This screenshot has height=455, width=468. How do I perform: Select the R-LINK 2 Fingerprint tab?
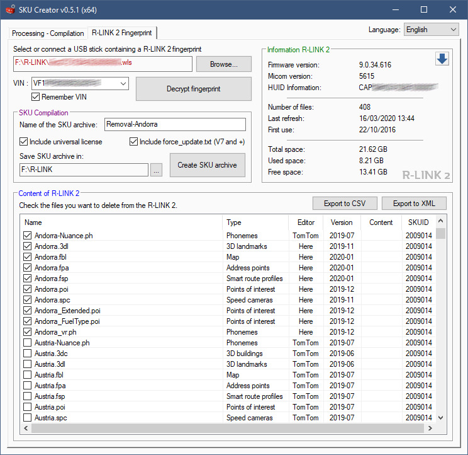[x=122, y=33]
